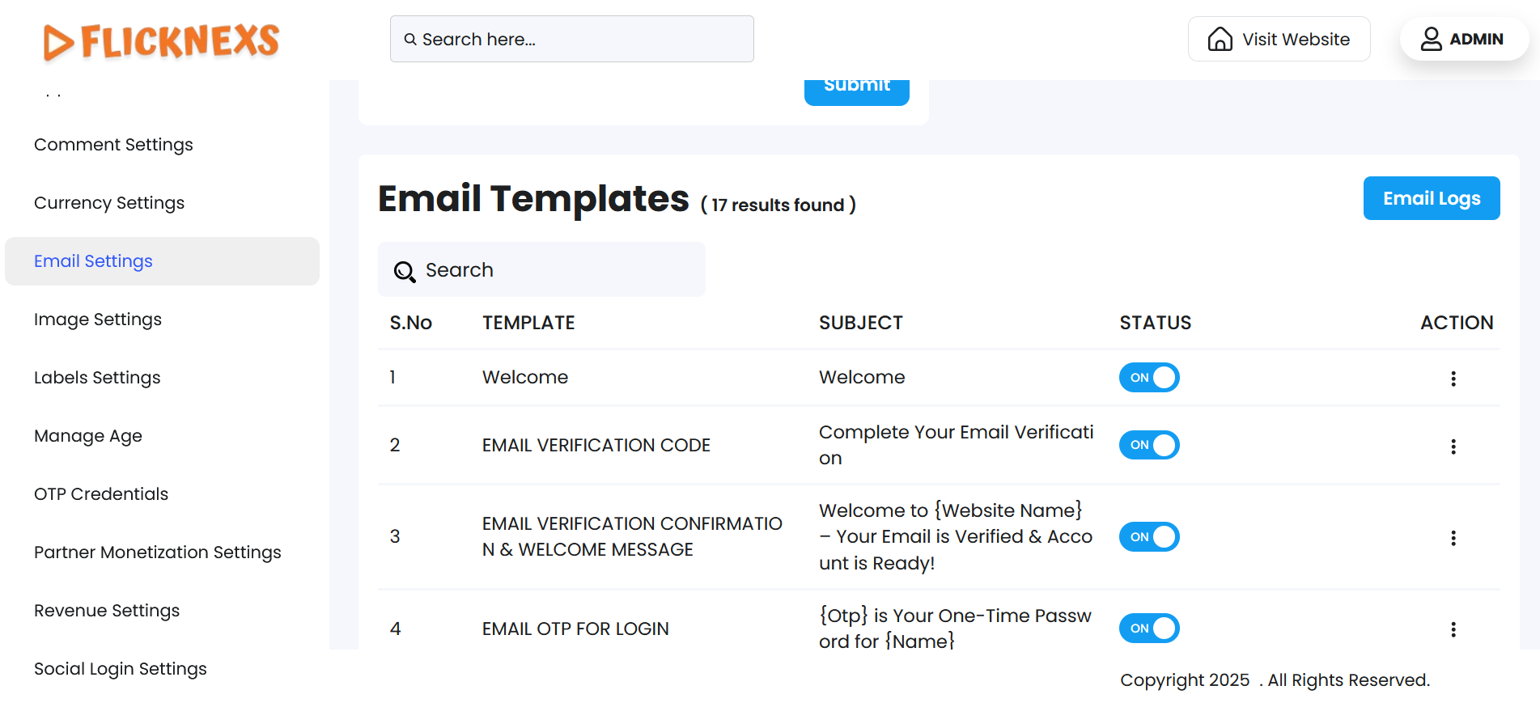The width and height of the screenshot is (1540, 707).
Task: Switch off Email OTP For Login status
Action: click(1148, 629)
